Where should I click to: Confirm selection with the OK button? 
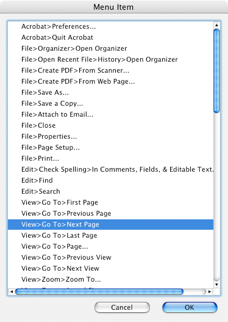coord(190,307)
